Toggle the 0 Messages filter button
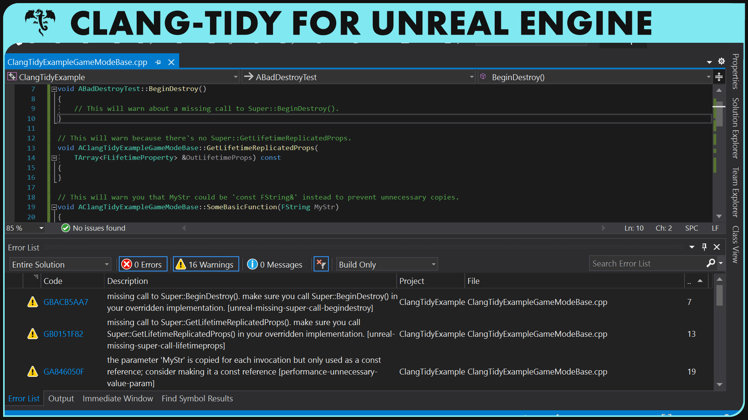The image size is (748, 420). tap(275, 264)
